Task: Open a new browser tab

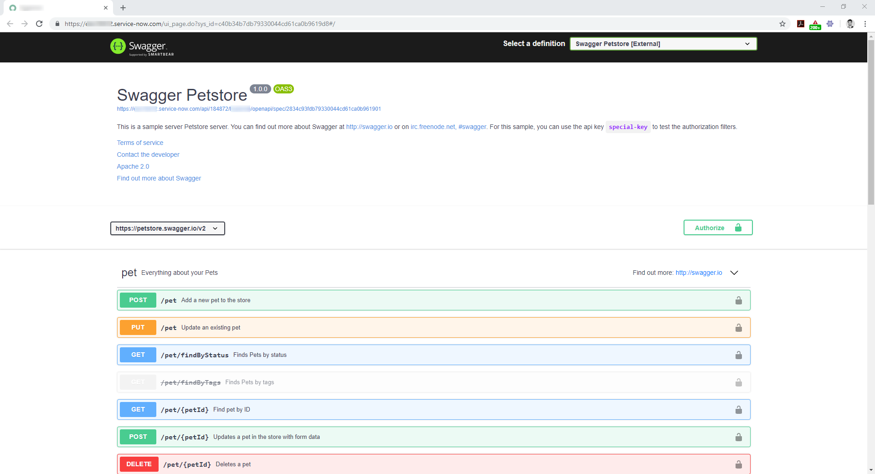Action: pyautogui.click(x=123, y=8)
